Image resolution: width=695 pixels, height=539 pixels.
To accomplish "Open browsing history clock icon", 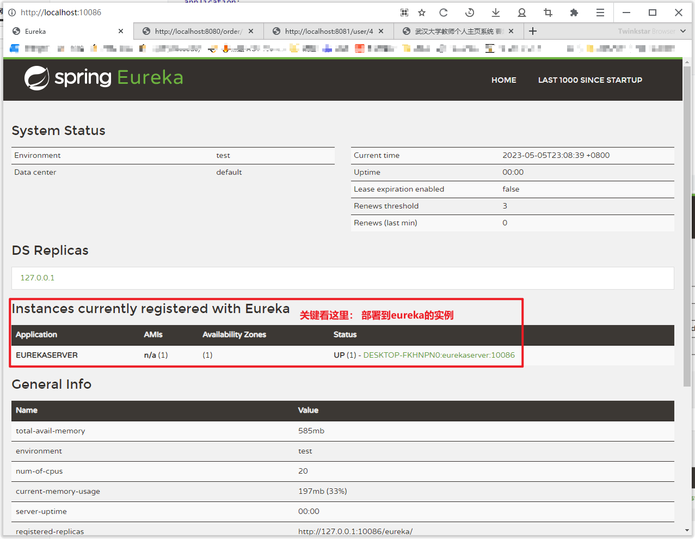I will point(470,13).
